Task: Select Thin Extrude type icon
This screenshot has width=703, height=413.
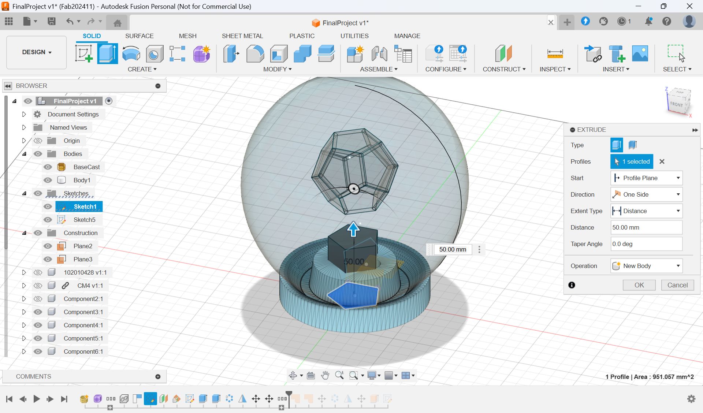Action: (x=633, y=145)
